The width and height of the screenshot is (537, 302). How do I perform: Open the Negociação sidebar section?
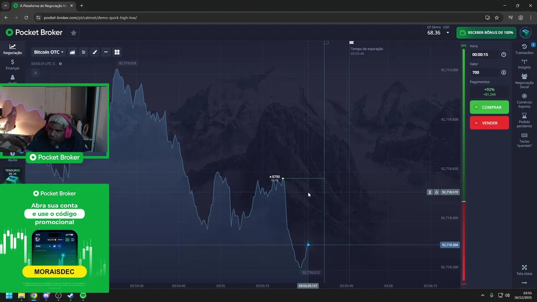coord(13,49)
